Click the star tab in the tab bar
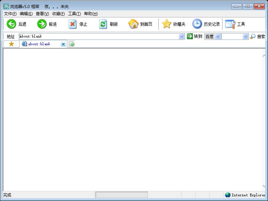 click(11, 44)
